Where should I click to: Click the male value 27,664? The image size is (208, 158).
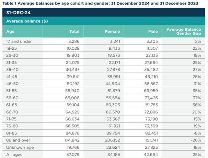[151, 63]
